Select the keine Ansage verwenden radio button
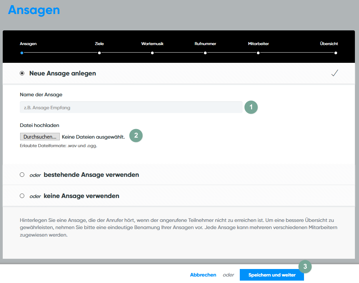 22,196
